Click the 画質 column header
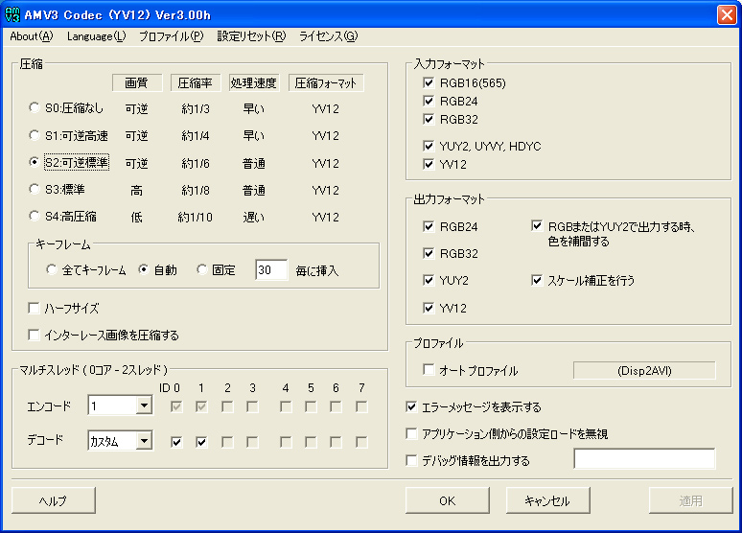This screenshot has height=533, width=742. [x=137, y=82]
